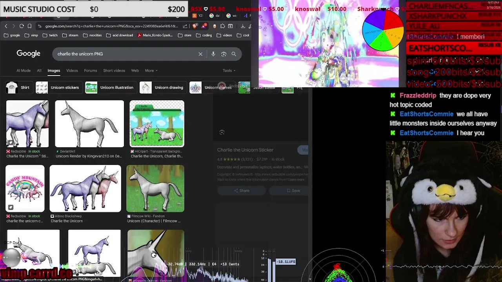Screen dimensions: 502x282
Task: Open the Filmcow Wiki Fandom unicorn thumbnail
Action: [155, 188]
